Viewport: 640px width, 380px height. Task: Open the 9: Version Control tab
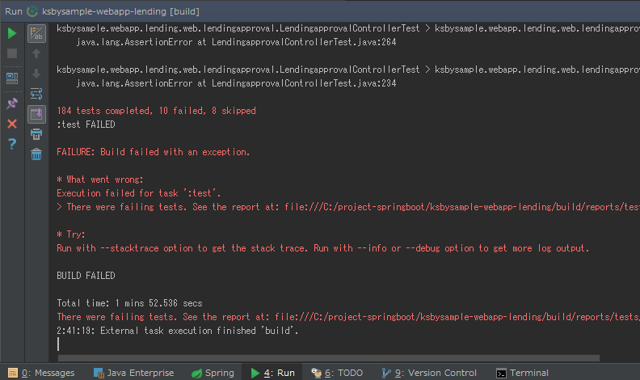[x=429, y=373]
